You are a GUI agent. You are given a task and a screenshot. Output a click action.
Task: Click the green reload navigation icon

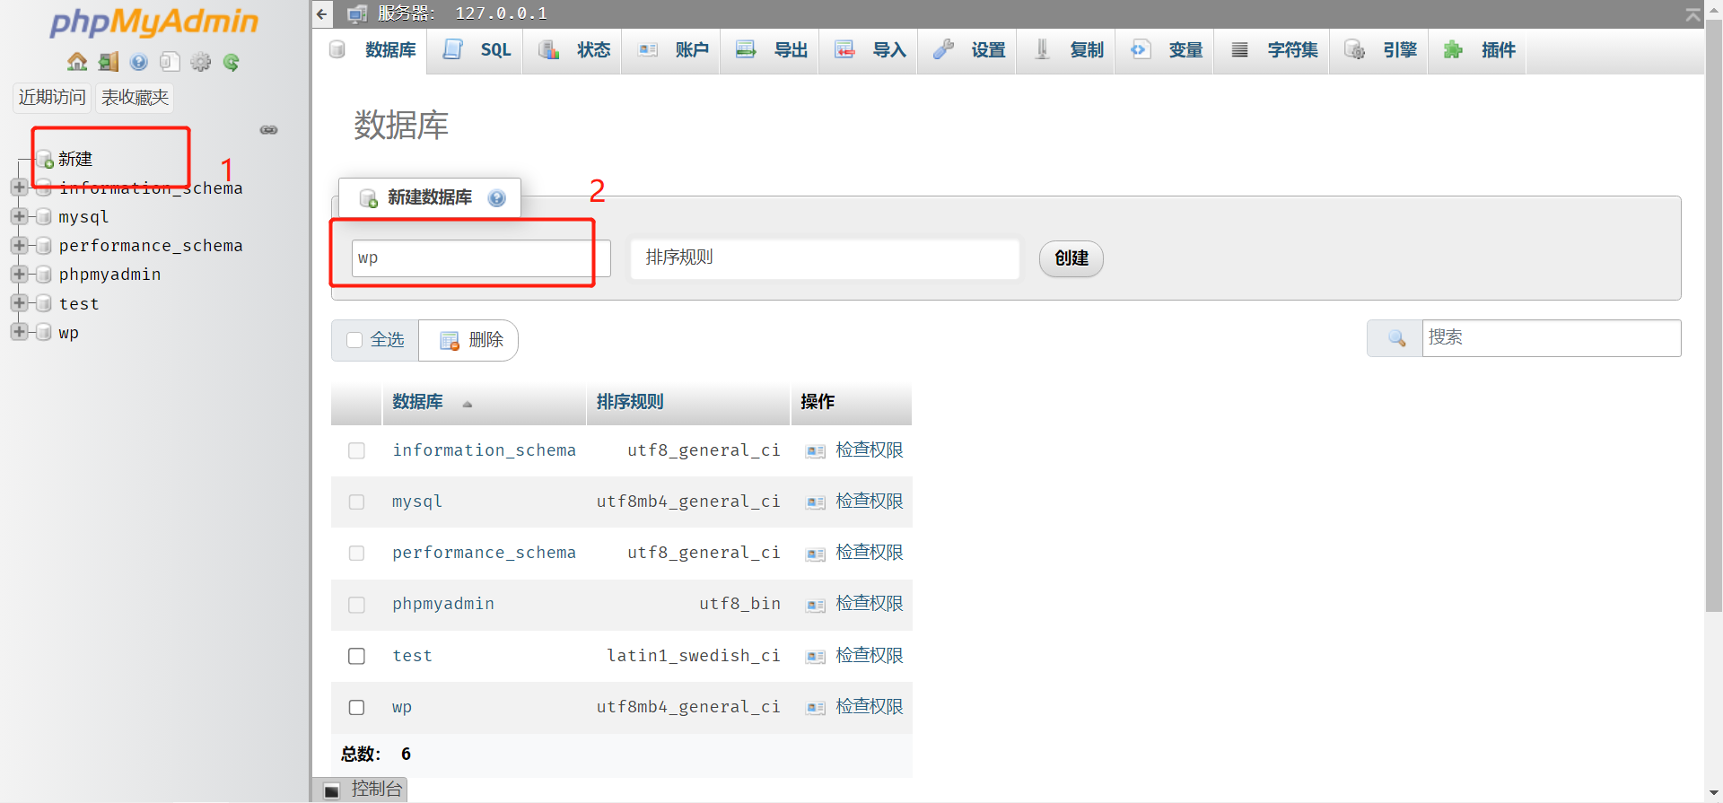(232, 62)
